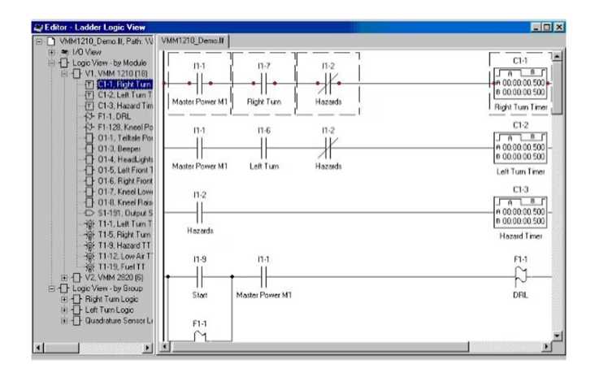The width and height of the screenshot is (595, 390).
Task: Select the Left Turn Timer C1-2 block
Action: (x=520, y=148)
